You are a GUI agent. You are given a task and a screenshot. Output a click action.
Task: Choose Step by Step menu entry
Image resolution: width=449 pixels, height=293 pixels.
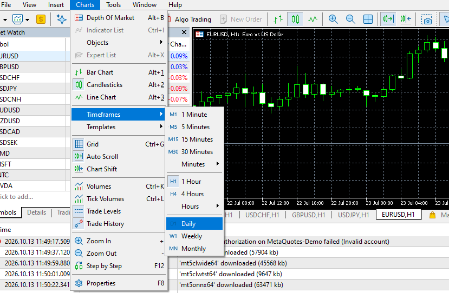pyautogui.click(x=119, y=266)
